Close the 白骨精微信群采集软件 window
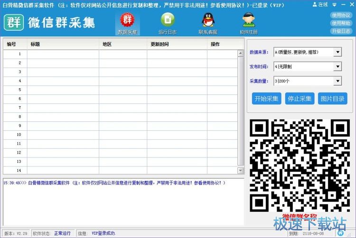The width and height of the screenshot is (356, 238). click(352, 5)
